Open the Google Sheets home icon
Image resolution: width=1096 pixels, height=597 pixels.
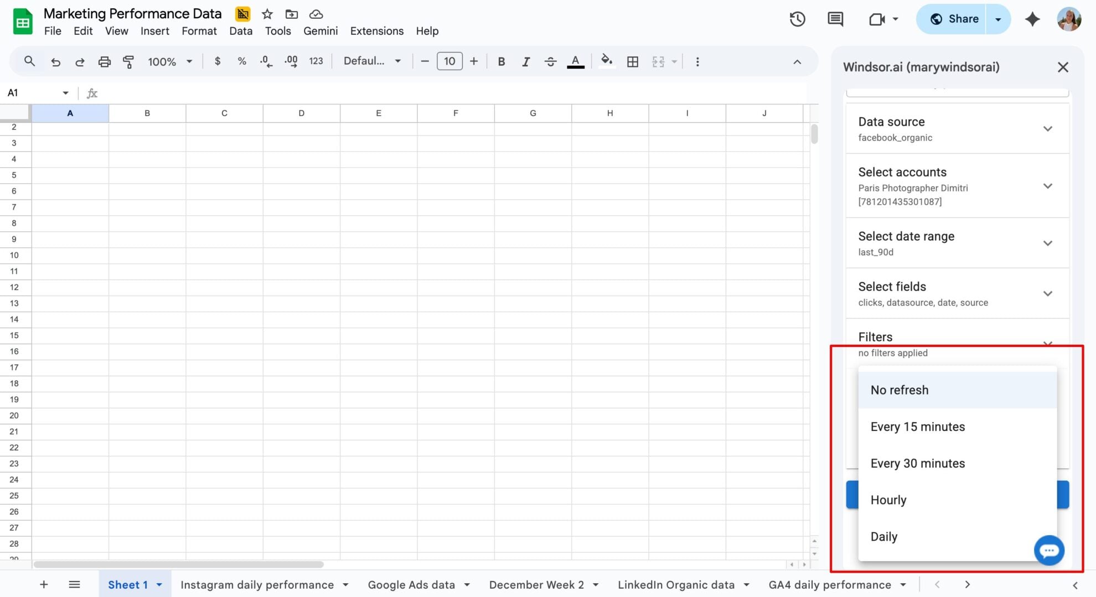pos(23,22)
